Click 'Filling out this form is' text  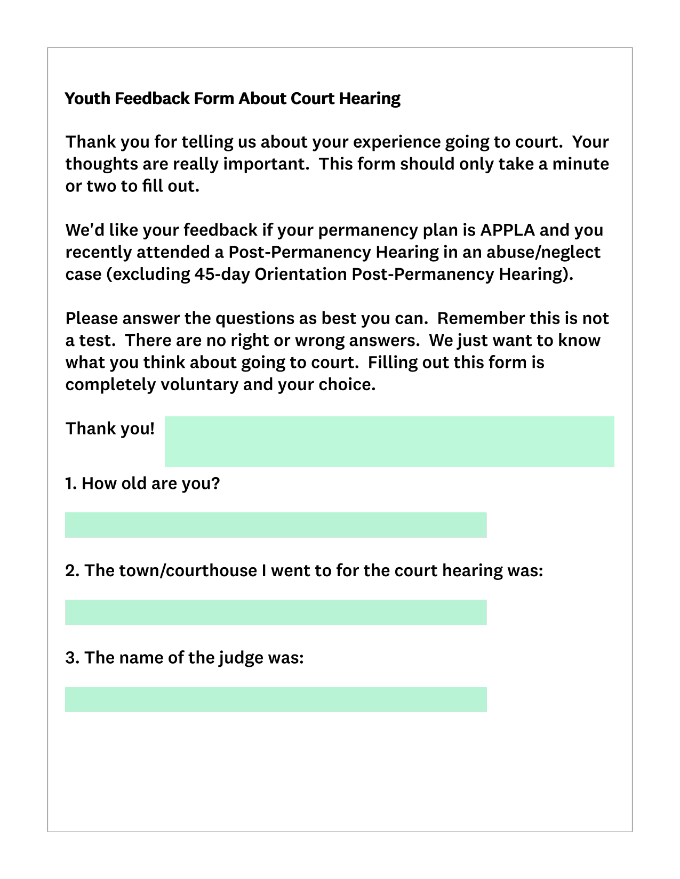(x=456, y=362)
